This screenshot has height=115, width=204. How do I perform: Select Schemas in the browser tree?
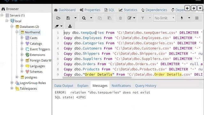pyautogui.click(x=36, y=72)
